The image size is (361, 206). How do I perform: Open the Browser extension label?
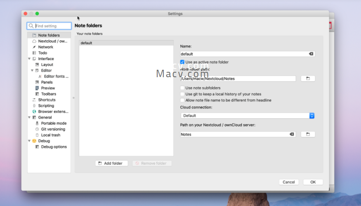53,111
